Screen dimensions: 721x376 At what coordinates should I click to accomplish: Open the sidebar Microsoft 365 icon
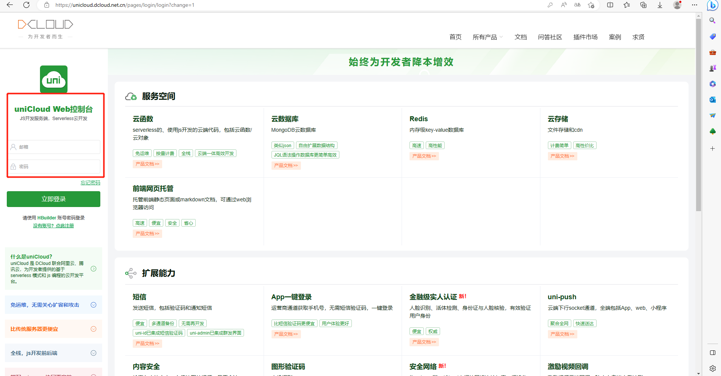point(712,84)
